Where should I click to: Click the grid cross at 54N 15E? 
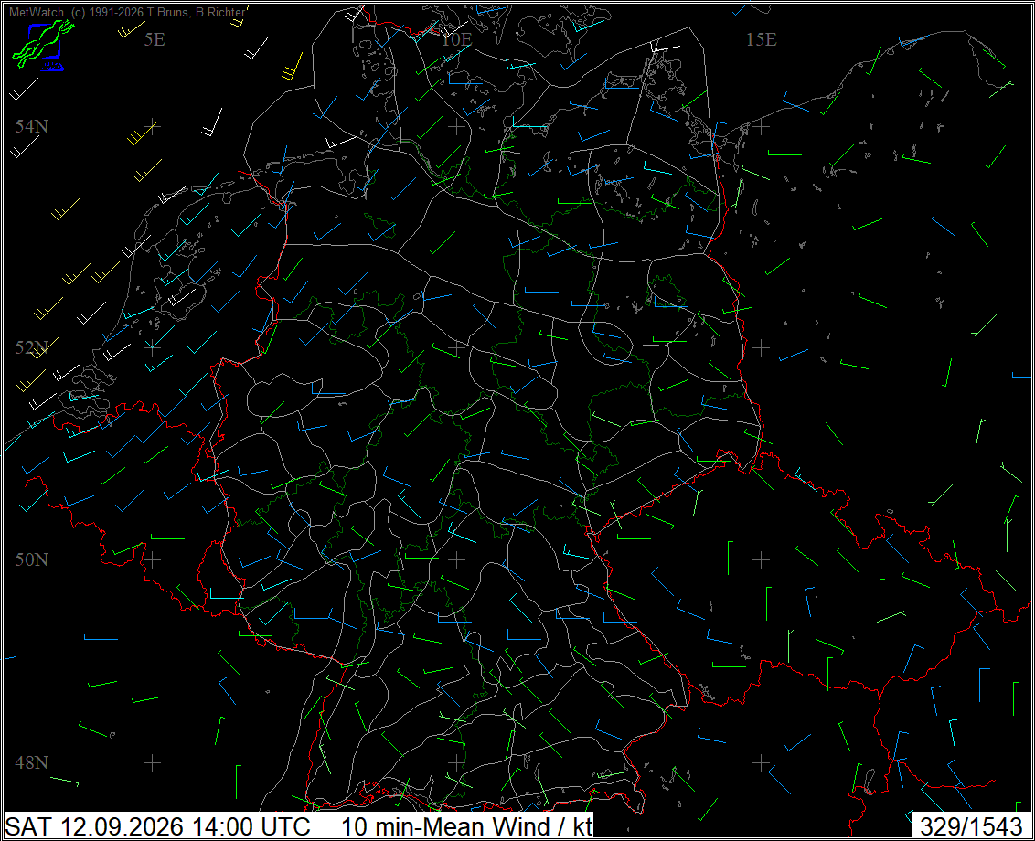click(761, 126)
